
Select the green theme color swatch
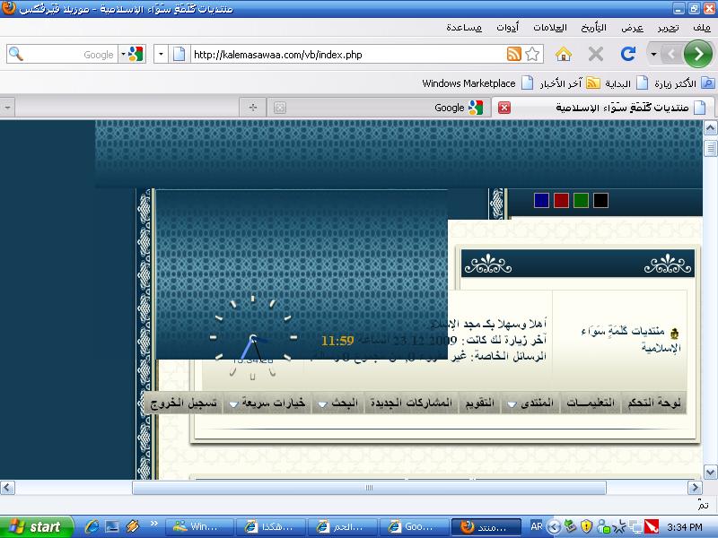pyautogui.click(x=581, y=200)
